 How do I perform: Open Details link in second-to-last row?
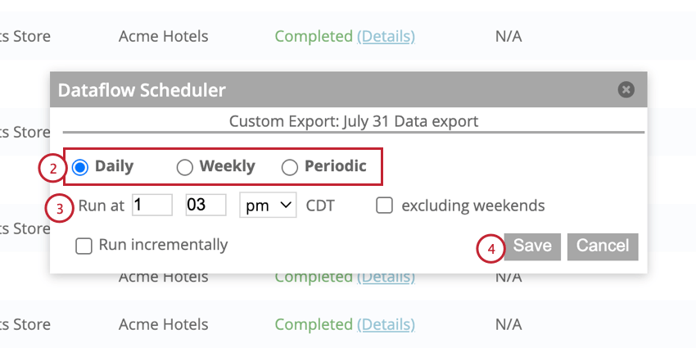(x=386, y=277)
